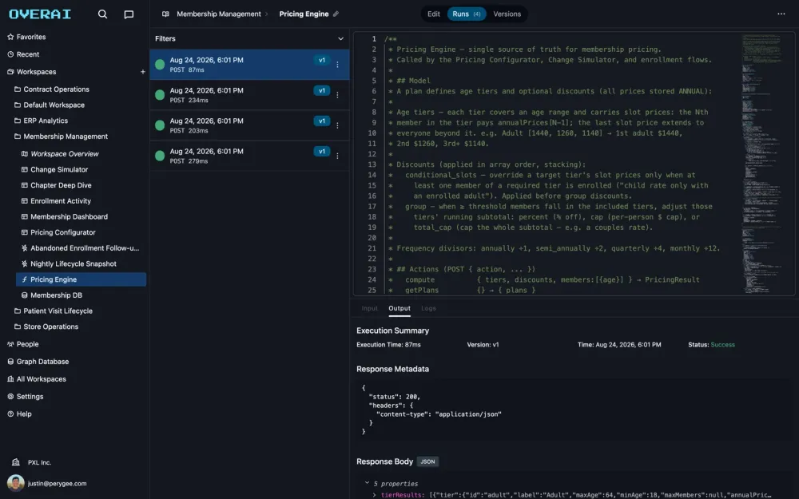Open the Input tab

click(369, 308)
